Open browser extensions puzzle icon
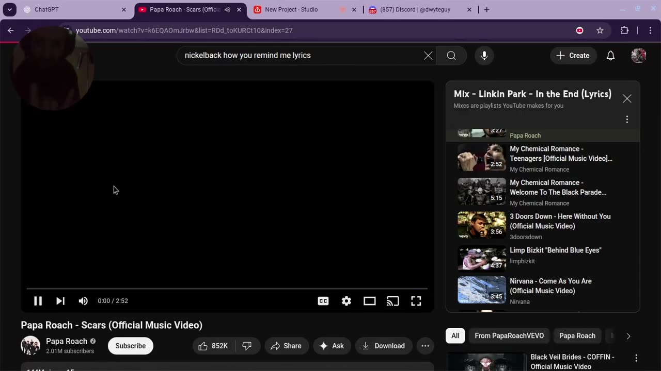 coord(624,30)
